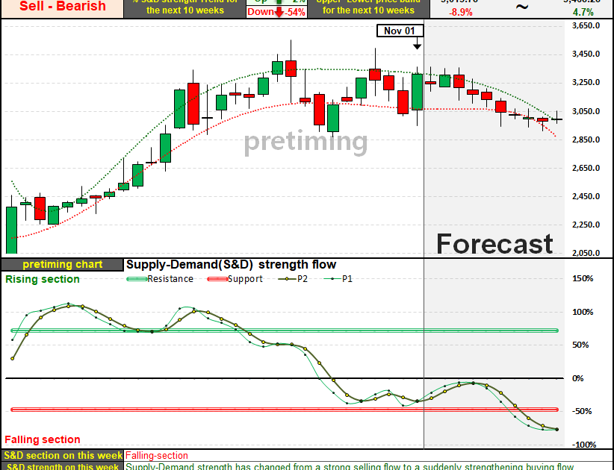Click the 'S&D section on this week' cell

coord(63,456)
